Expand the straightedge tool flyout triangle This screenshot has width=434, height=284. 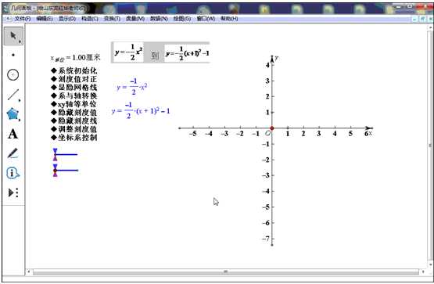(x=20, y=100)
